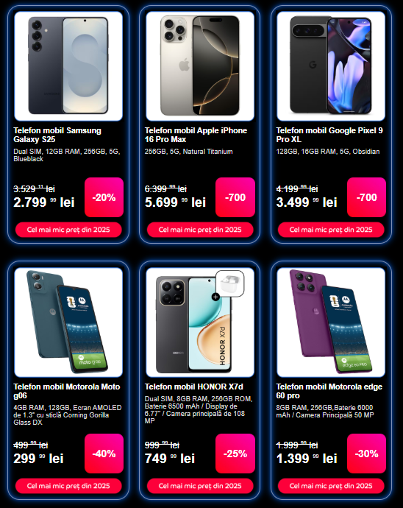This screenshot has width=403, height=508.
Task: Open the Telefon mobil Apple iPhone 16 Pro Max title
Action: point(196,135)
